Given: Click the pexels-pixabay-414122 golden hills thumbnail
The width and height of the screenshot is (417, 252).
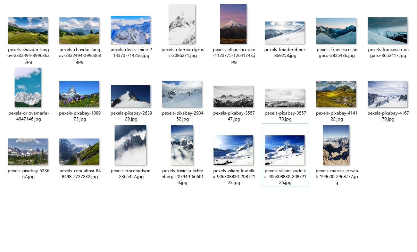Looking at the screenshot, I should coord(336,94).
